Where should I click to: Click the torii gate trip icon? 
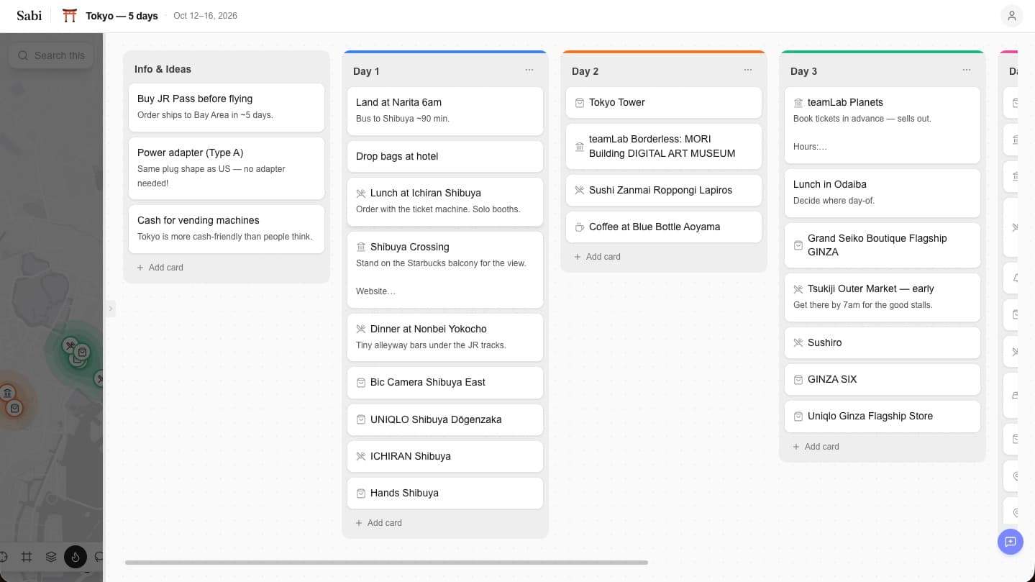[x=70, y=16]
